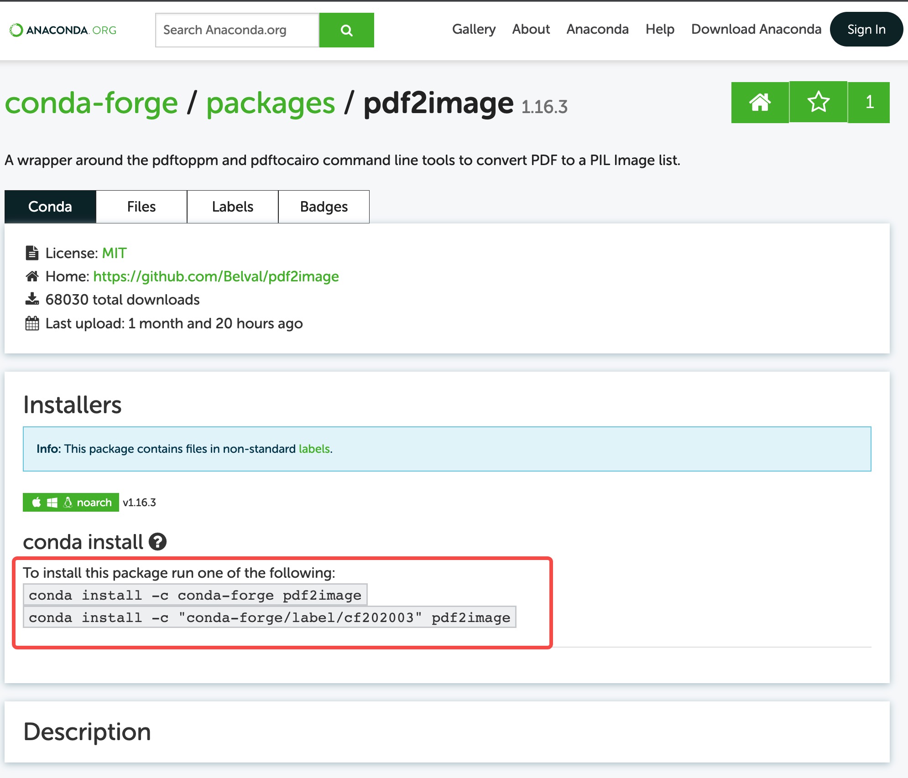The height and width of the screenshot is (778, 908).
Task: Focus the Search Anaconda.org field
Action: (x=237, y=30)
